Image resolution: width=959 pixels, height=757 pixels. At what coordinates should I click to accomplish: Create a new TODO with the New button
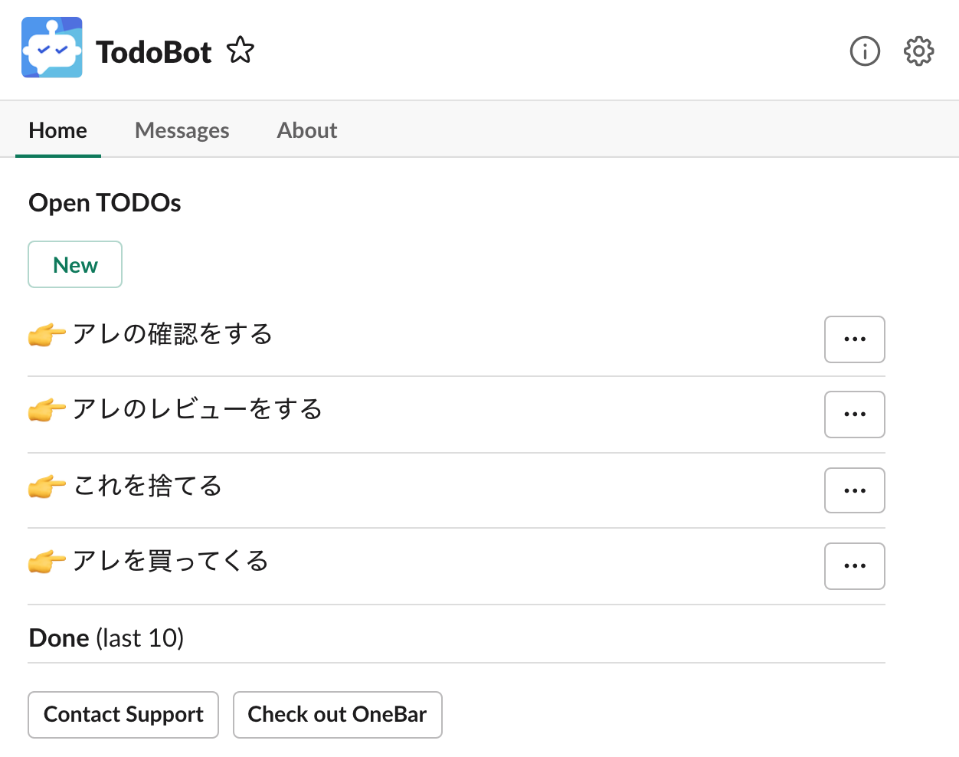coord(74,264)
